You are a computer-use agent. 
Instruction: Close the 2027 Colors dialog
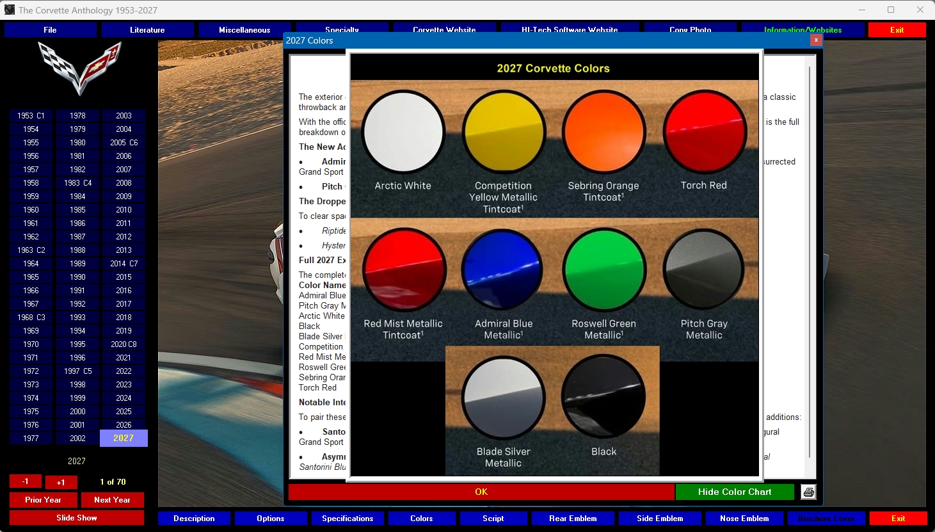pos(815,40)
